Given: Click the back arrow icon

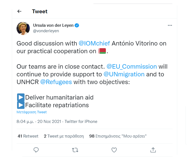Looking at the screenshot, I should (19, 11).
